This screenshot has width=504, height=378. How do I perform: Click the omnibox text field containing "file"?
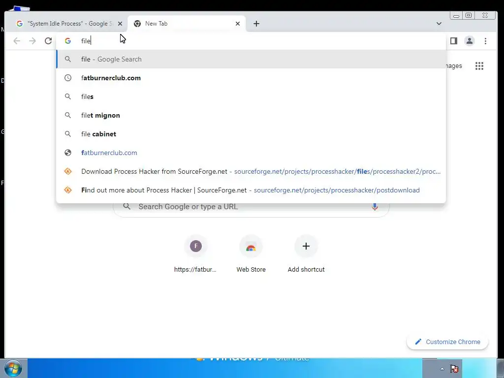point(251,41)
